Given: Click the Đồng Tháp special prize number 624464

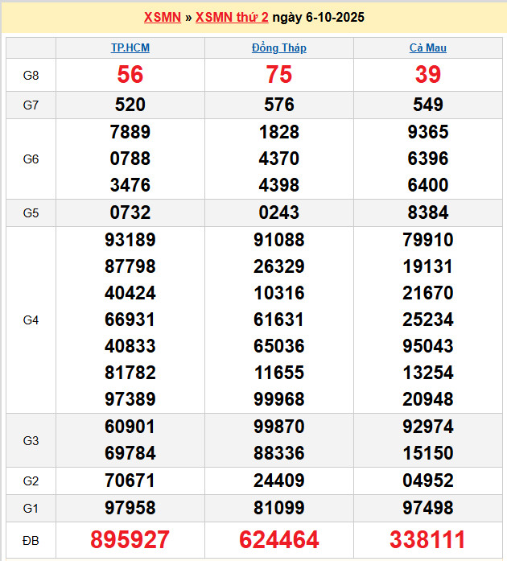Looking at the screenshot, I should [x=279, y=539].
